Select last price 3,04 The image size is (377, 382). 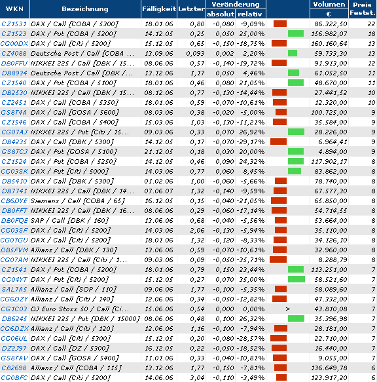click(x=197, y=377)
